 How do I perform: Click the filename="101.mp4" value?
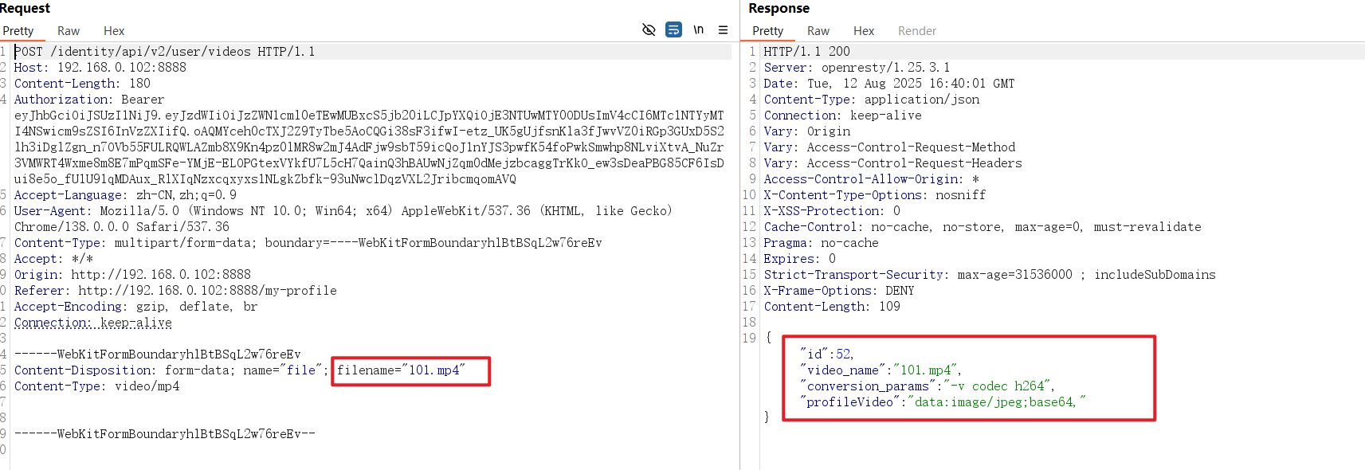tap(401, 370)
